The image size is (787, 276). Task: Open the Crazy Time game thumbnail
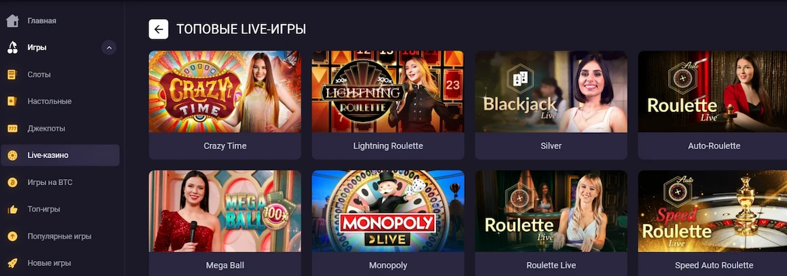click(x=225, y=92)
